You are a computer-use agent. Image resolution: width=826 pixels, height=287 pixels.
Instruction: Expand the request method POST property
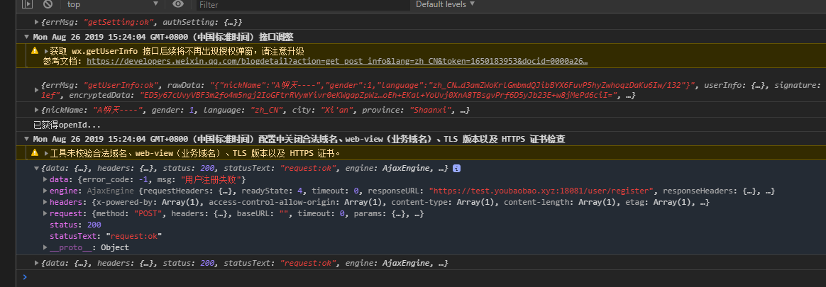tap(45, 214)
